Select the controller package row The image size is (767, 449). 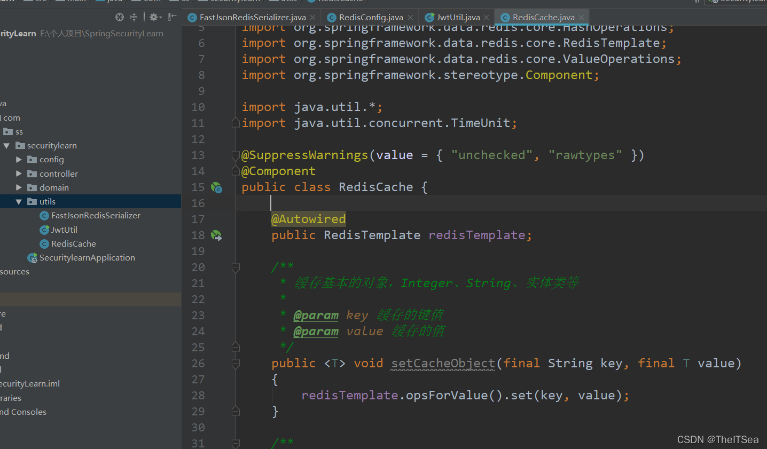(x=90, y=174)
